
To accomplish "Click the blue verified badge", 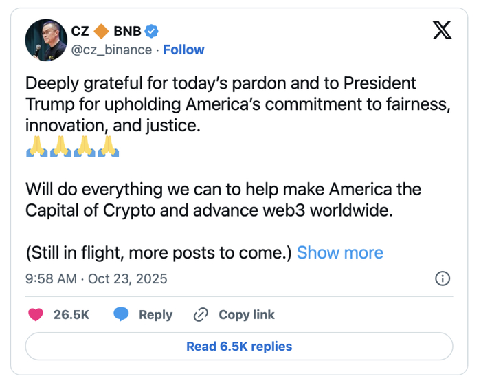I will coord(153,30).
